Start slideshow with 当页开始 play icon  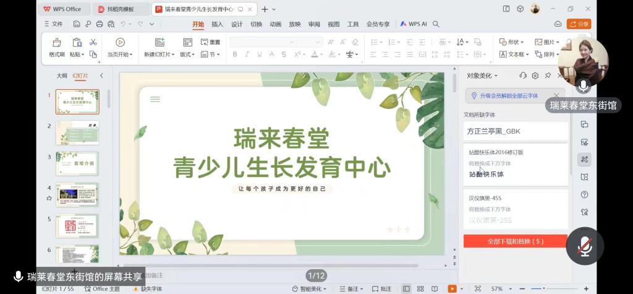(x=120, y=43)
